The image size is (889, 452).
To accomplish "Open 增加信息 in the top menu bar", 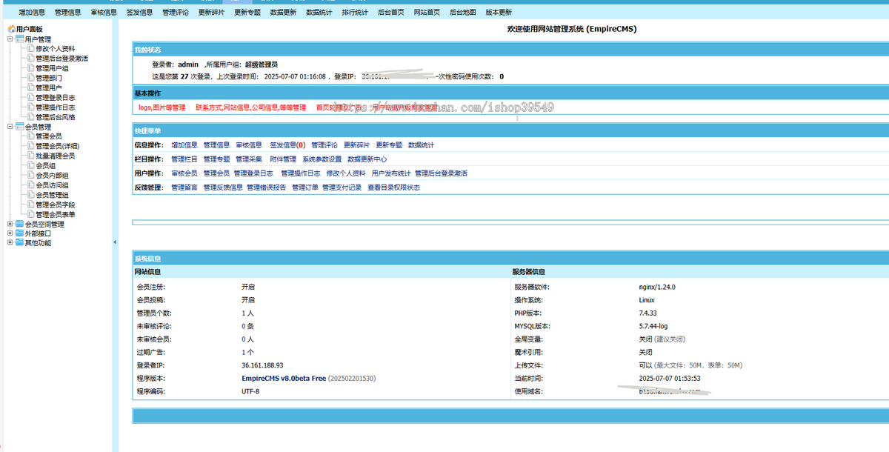I will [32, 13].
